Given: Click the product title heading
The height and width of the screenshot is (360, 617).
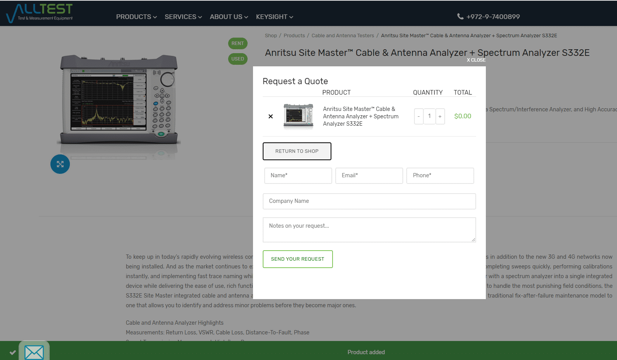Looking at the screenshot, I should coord(427,53).
